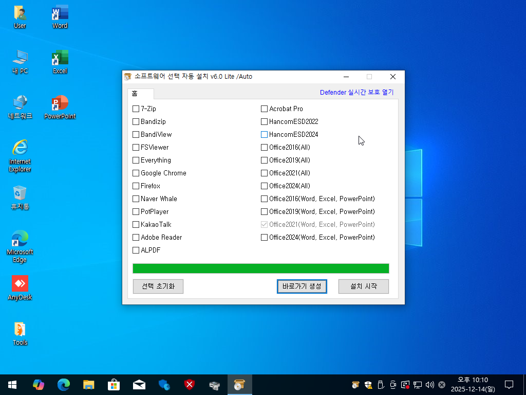
Task: Launch Copilot from the taskbar
Action: pyautogui.click(x=38, y=385)
